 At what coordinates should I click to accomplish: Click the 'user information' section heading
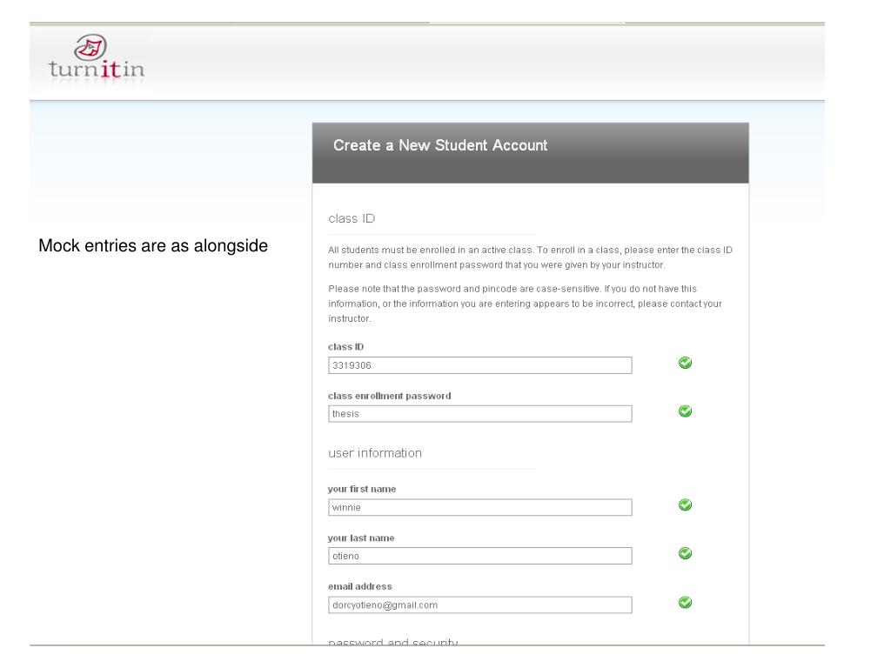pyautogui.click(x=374, y=453)
